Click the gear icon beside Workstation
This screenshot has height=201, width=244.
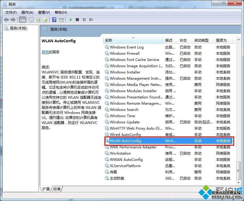click(x=107, y=153)
